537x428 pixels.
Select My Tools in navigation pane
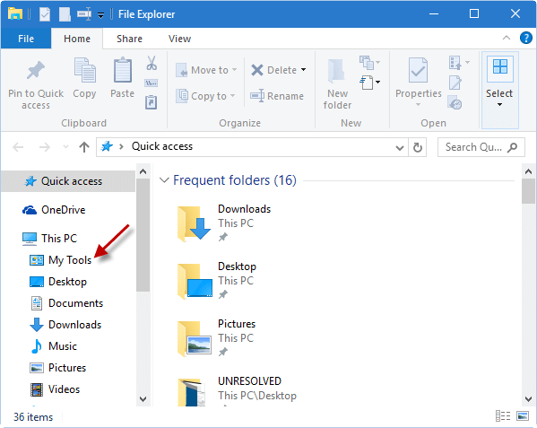[70, 260]
